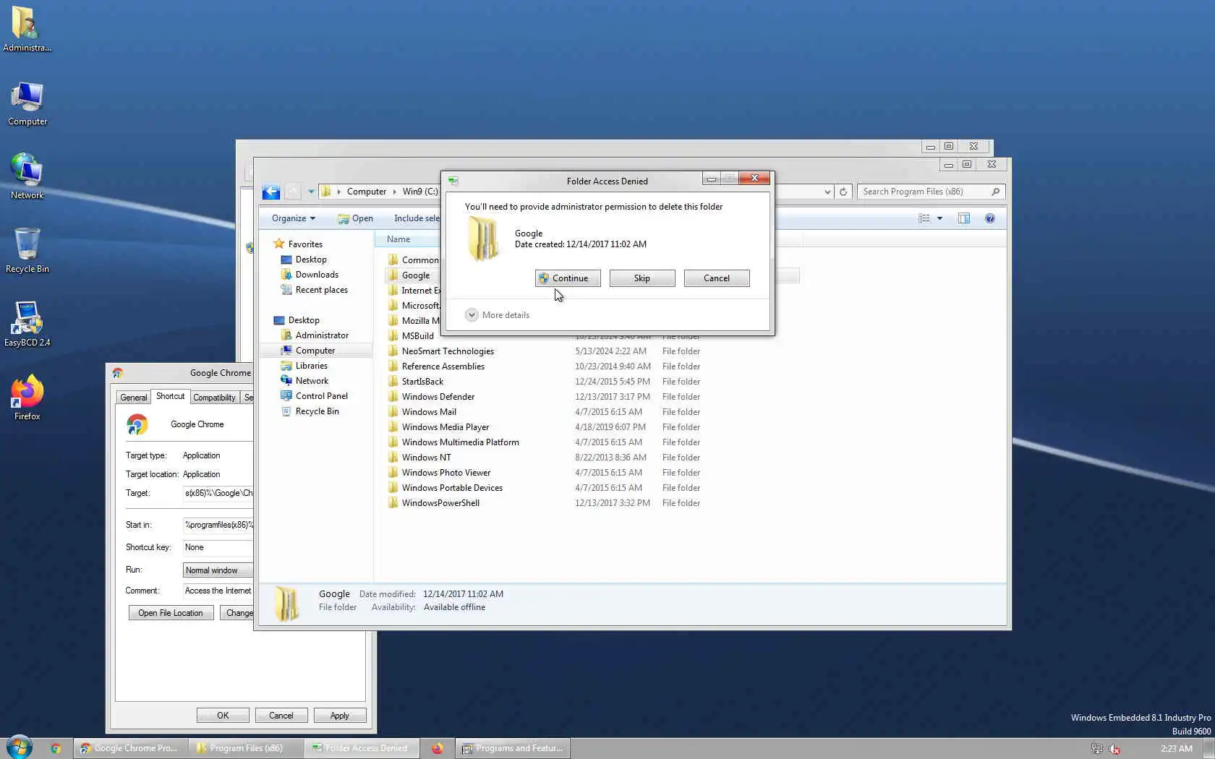Click the Start in field

tap(218, 525)
